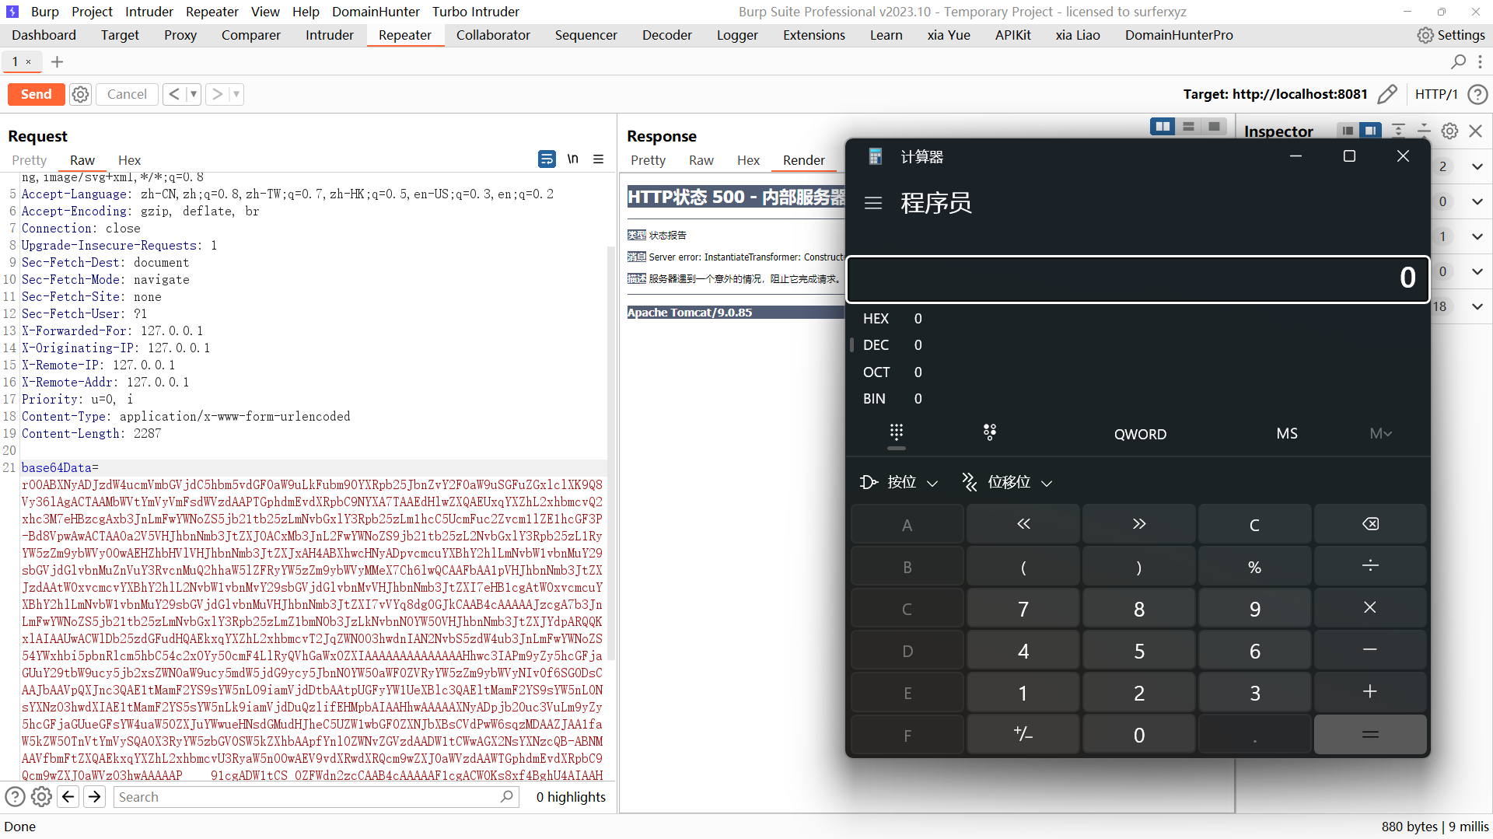
Task: Click calculator equals key
Action: coord(1370,735)
